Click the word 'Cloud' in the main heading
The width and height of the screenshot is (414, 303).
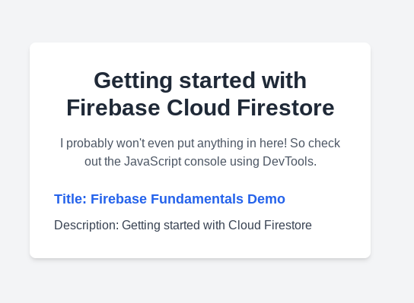pyautogui.click(x=199, y=108)
